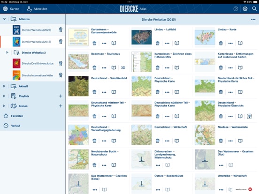Open more options for Lindau – Karte
Viewport: 259px width, 194px height.
pyautogui.click(x=230, y=44)
